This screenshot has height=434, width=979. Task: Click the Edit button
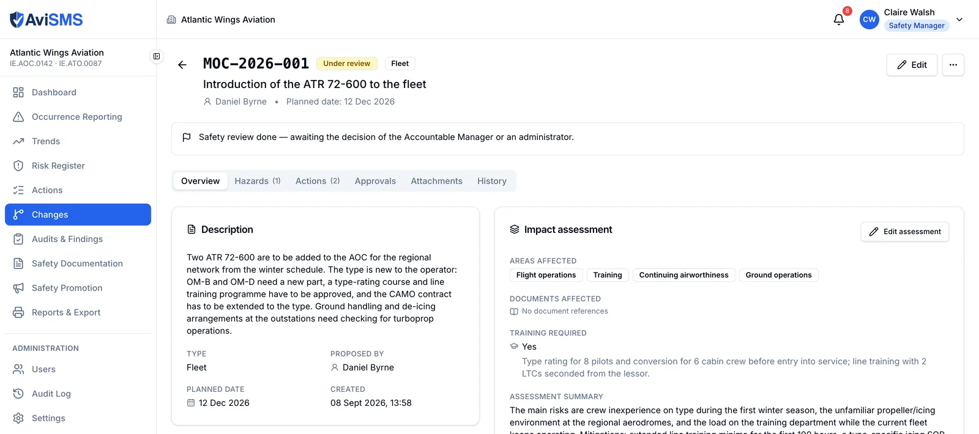[912, 65]
